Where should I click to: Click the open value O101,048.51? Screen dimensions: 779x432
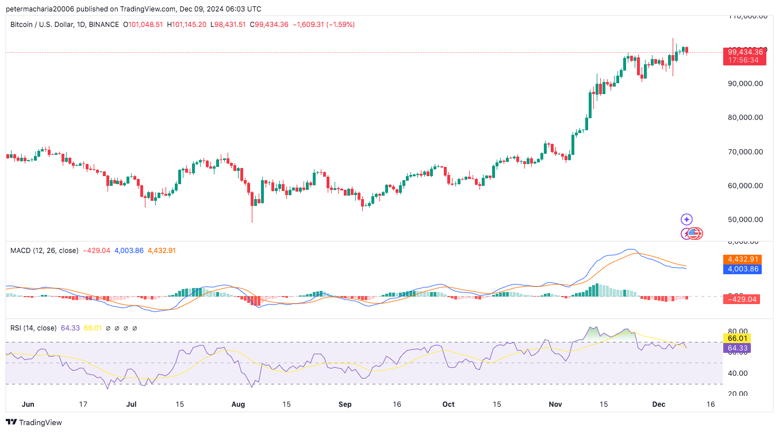[x=143, y=25]
